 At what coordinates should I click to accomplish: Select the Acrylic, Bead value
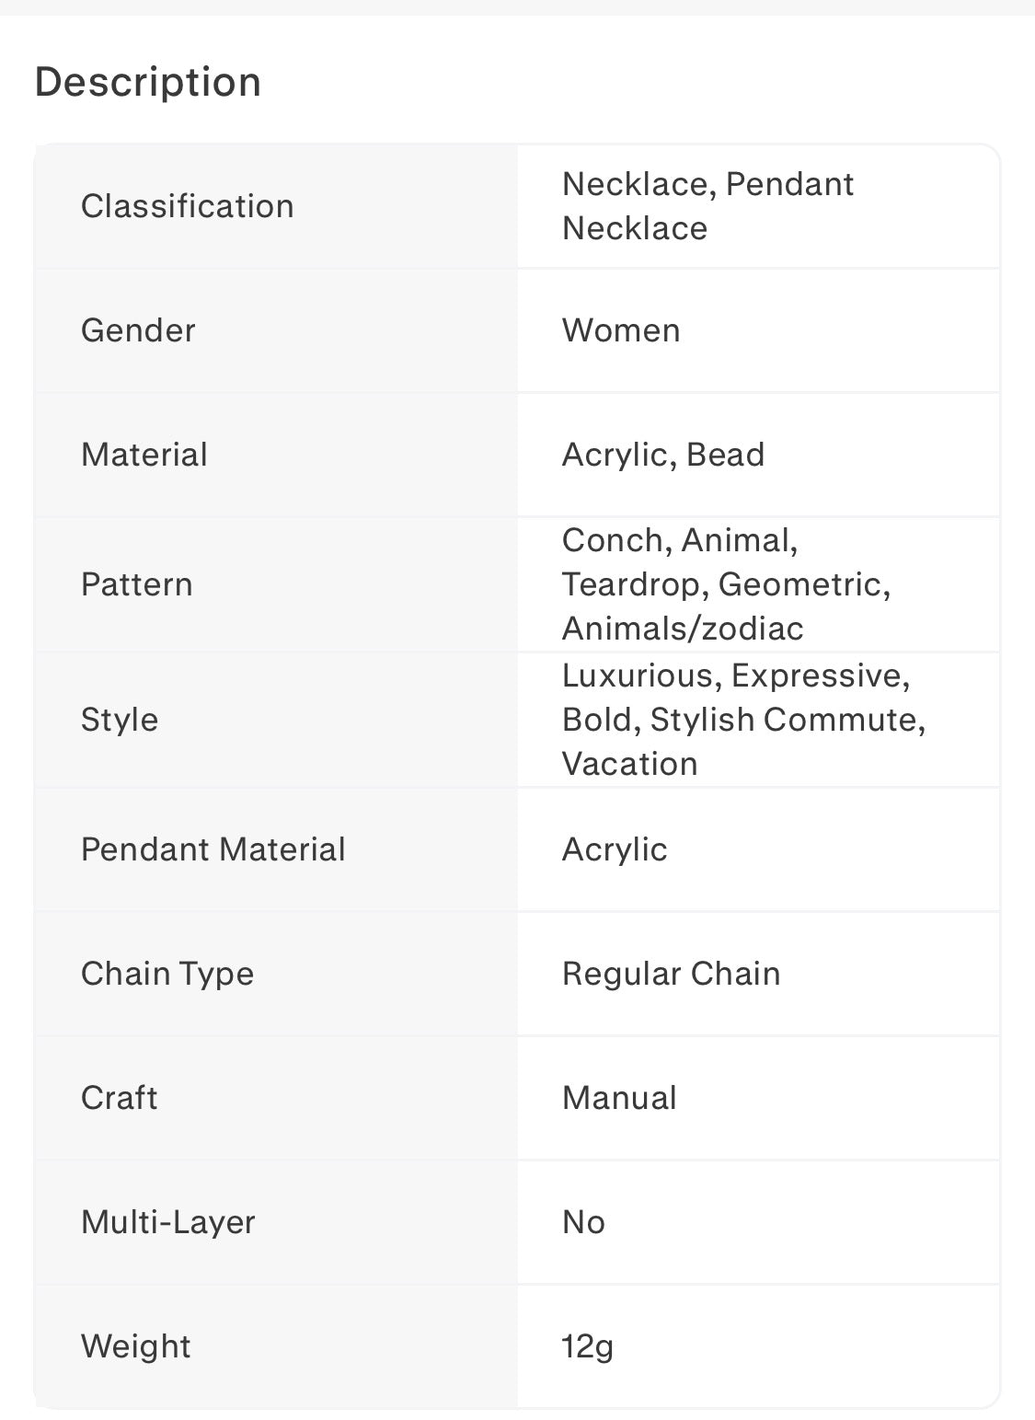pos(663,455)
